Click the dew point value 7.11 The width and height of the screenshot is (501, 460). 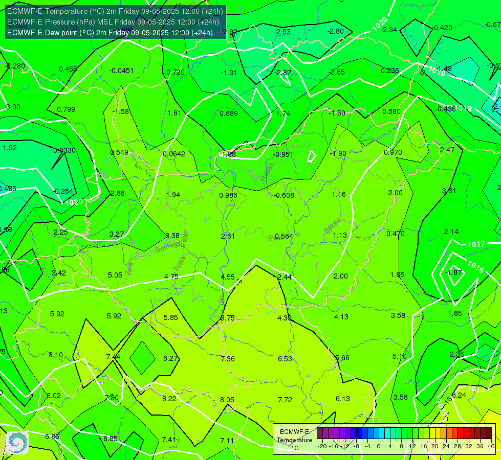coord(227,441)
